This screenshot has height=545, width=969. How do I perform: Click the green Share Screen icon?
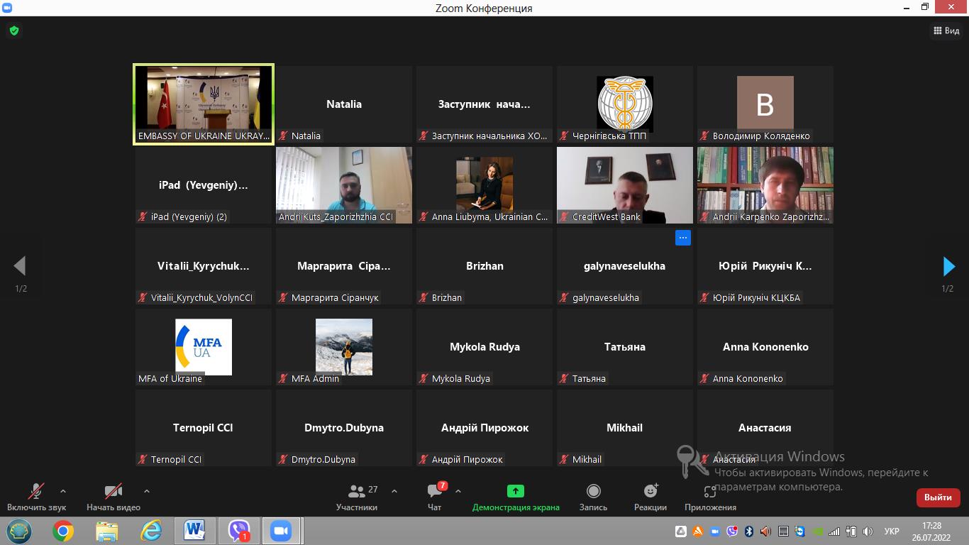(x=516, y=490)
